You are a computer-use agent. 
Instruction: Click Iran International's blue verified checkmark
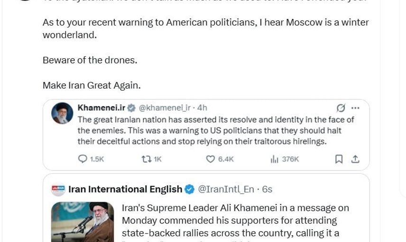coord(189,189)
